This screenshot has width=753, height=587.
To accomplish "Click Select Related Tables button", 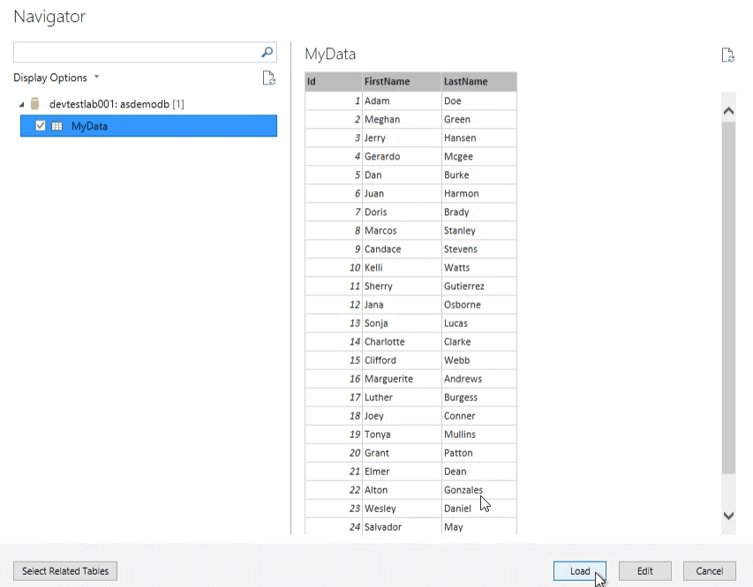I will (65, 571).
